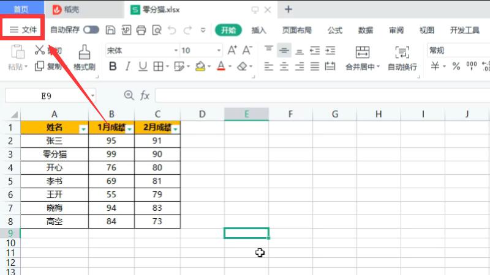Increase font size with the A+ icon

click(x=232, y=51)
